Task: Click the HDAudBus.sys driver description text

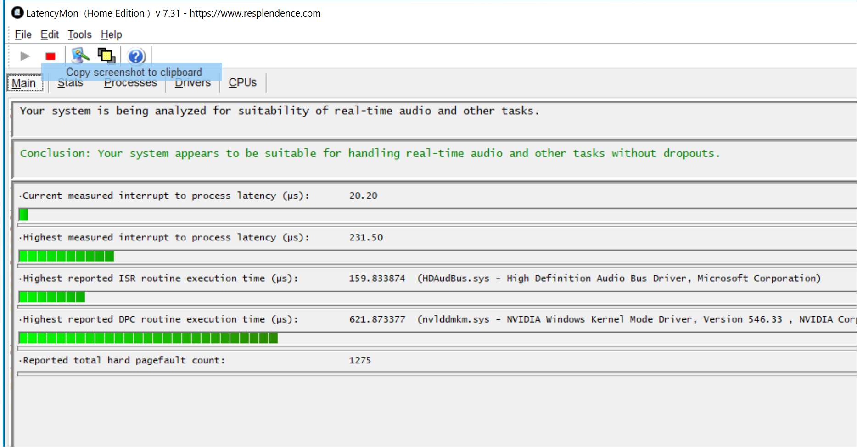Action: [619, 278]
